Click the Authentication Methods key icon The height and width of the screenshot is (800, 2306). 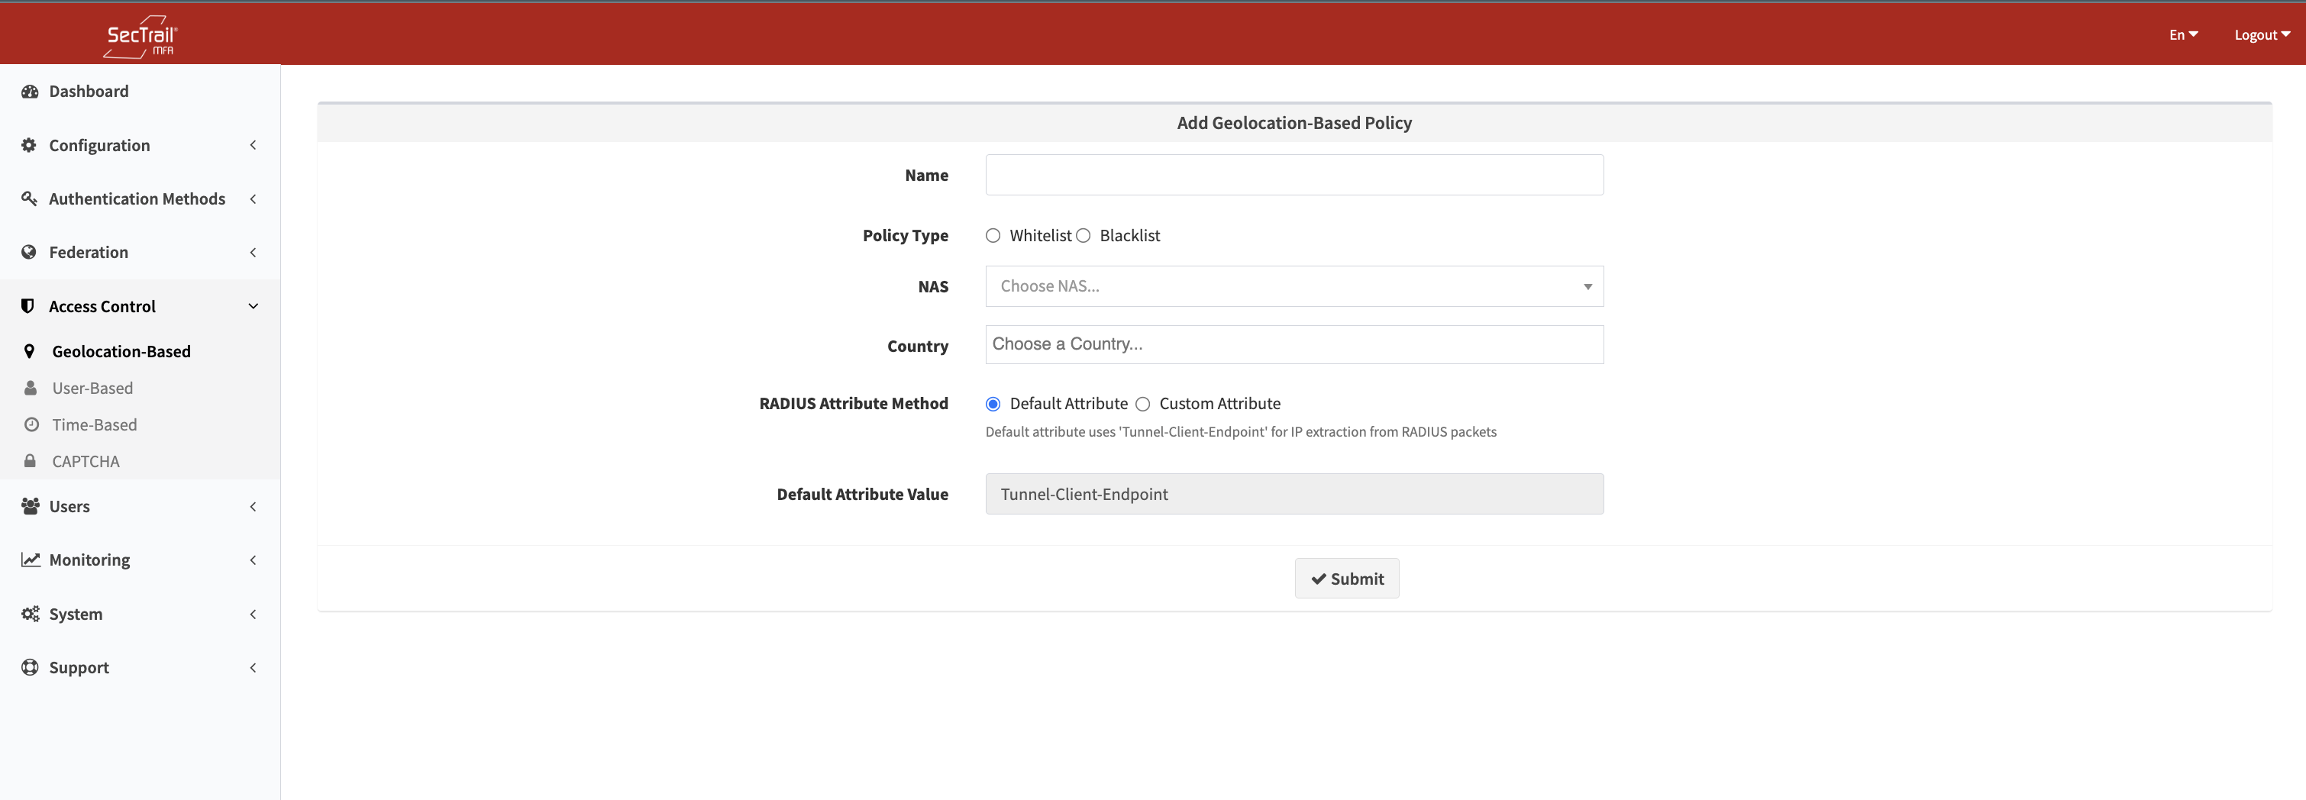pos(29,198)
